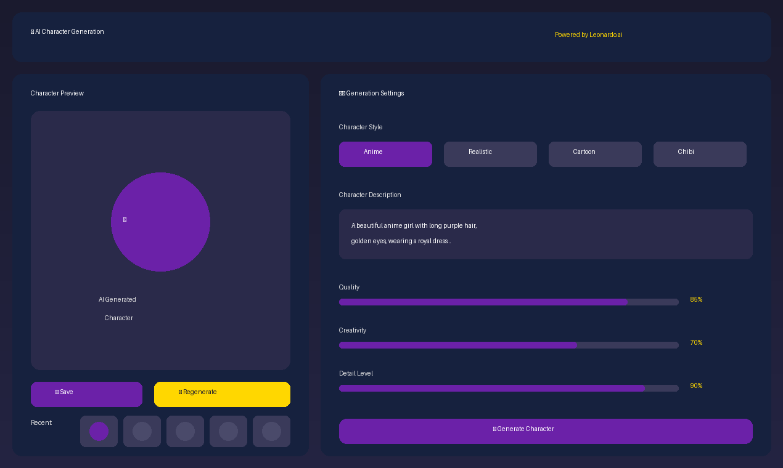The width and height of the screenshot is (783, 468).
Task: Open the Powered by Leonardo.ai link
Action: pyautogui.click(x=588, y=35)
